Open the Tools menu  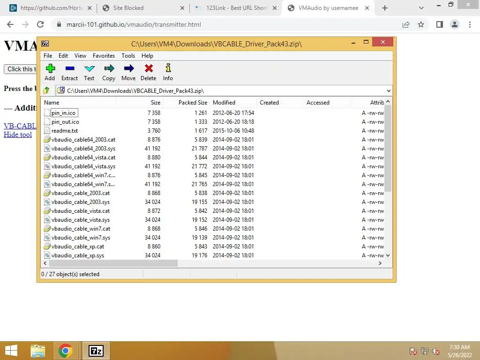tap(128, 56)
